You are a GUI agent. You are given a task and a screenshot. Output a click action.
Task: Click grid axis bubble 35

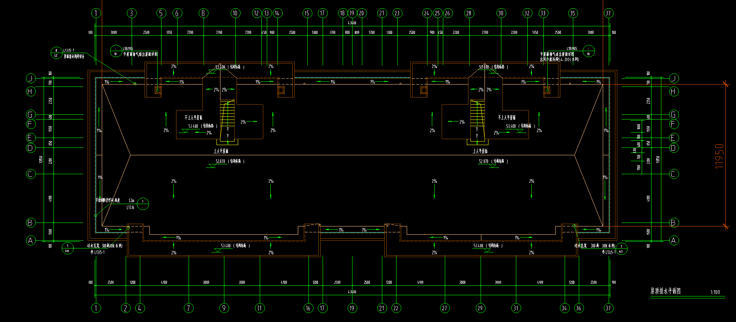pos(573,13)
